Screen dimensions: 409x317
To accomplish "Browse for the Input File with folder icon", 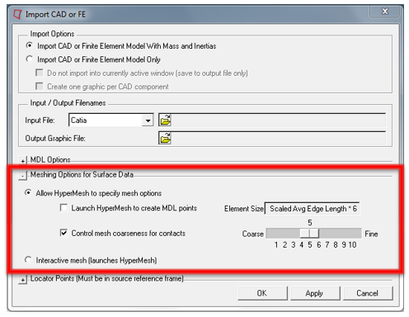I will pos(165,120).
